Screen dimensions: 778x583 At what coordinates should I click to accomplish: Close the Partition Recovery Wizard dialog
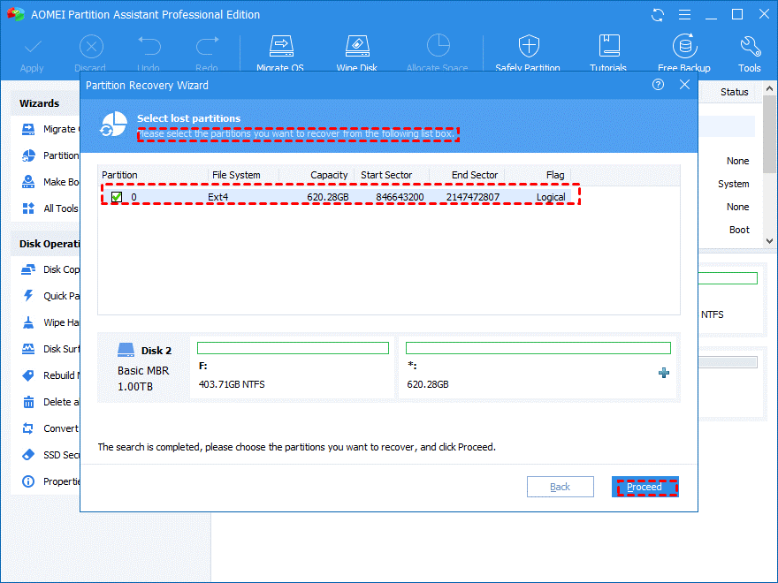click(684, 85)
